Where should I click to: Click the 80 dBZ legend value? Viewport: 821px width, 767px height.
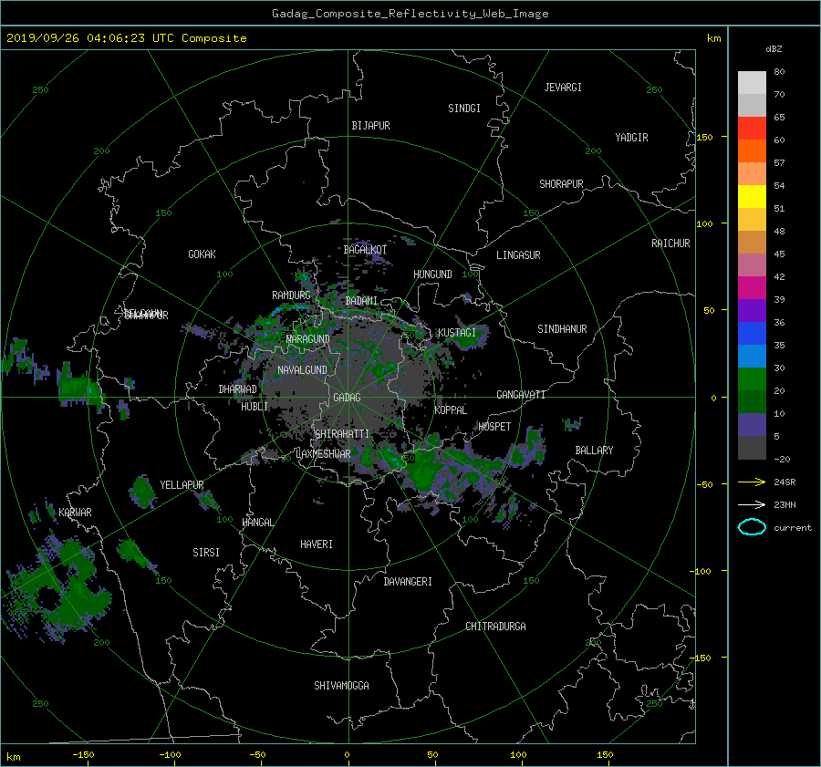point(779,72)
